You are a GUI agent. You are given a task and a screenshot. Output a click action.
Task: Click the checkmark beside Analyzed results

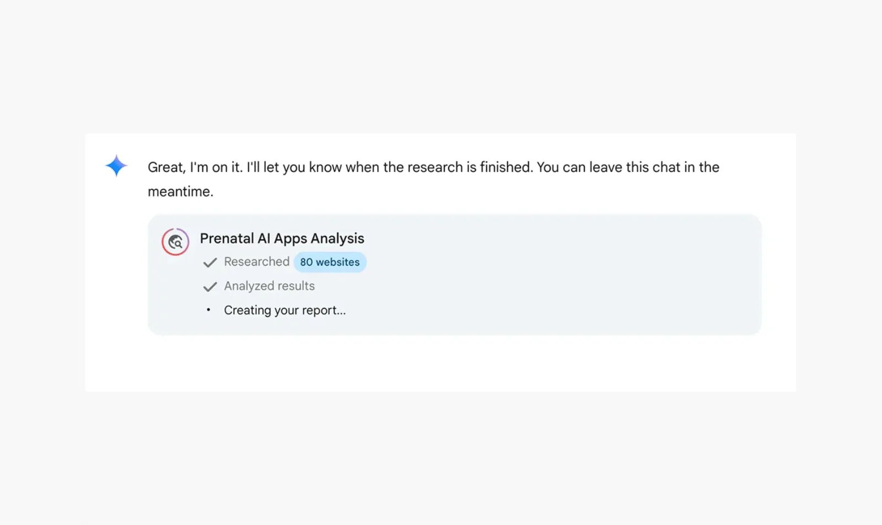(210, 287)
